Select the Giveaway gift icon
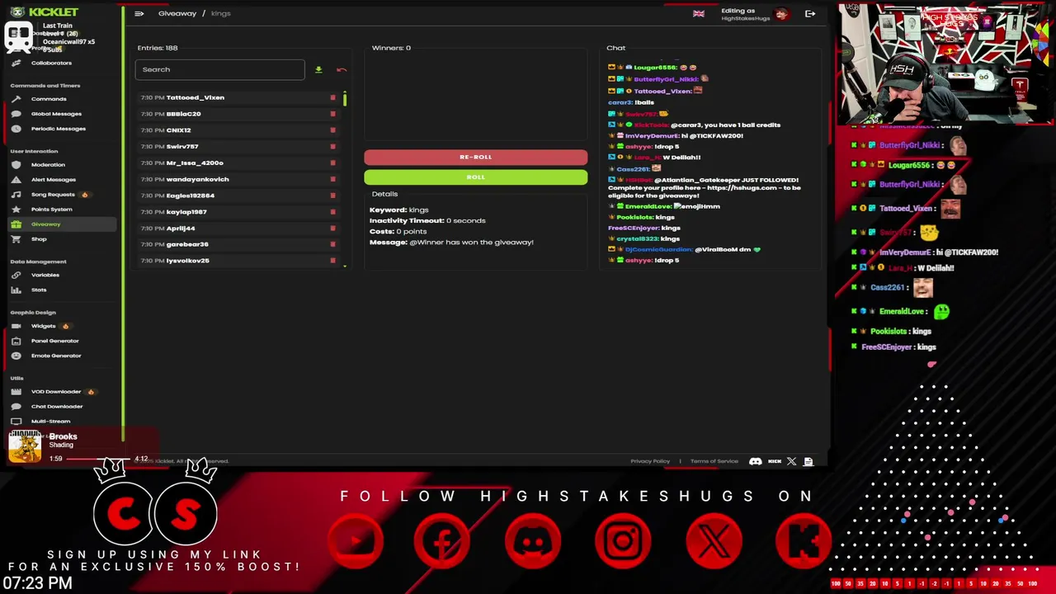1056x594 pixels. tap(16, 224)
